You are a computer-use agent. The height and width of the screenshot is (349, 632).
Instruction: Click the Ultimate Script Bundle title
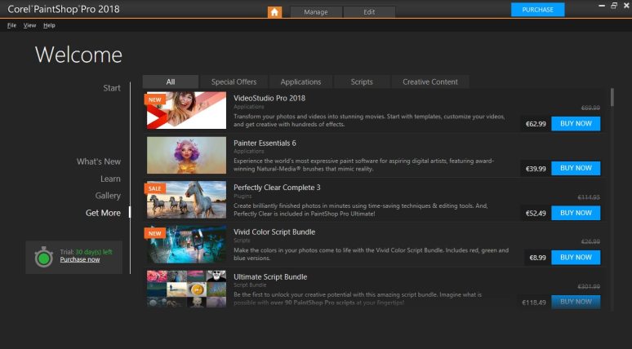pyautogui.click(x=270, y=277)
